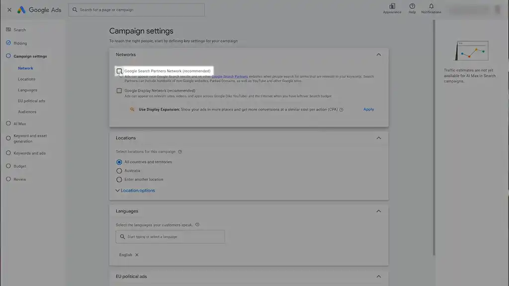Click the language search input field
Viewport: 509px width, 286px height.
coord(170,237)
